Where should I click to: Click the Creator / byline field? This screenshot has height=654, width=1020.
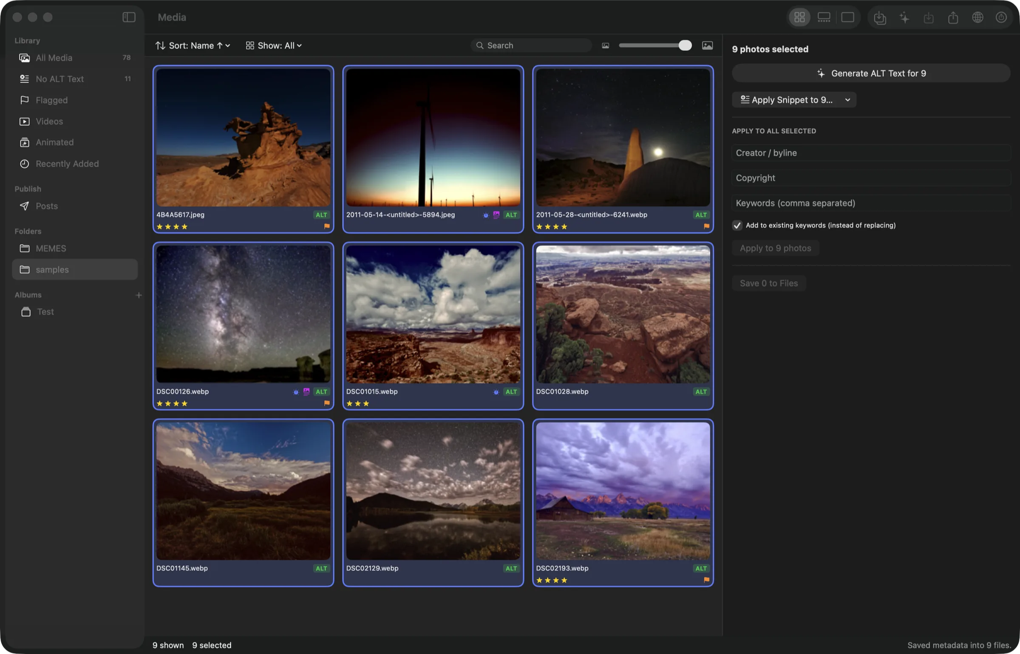click(871, 153)
